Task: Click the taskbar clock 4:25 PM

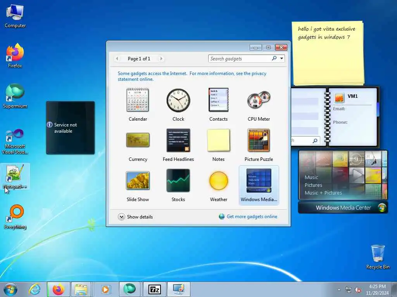Action: tap(377, 289)
